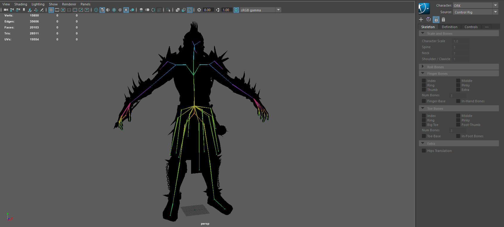Click the gamma value field 1.00

click(227, 10)
